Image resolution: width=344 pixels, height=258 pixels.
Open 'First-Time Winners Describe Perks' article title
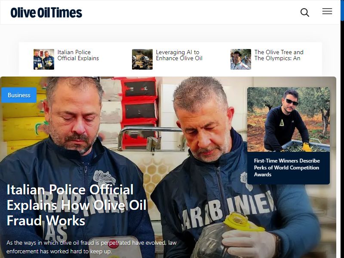point(287,168)
